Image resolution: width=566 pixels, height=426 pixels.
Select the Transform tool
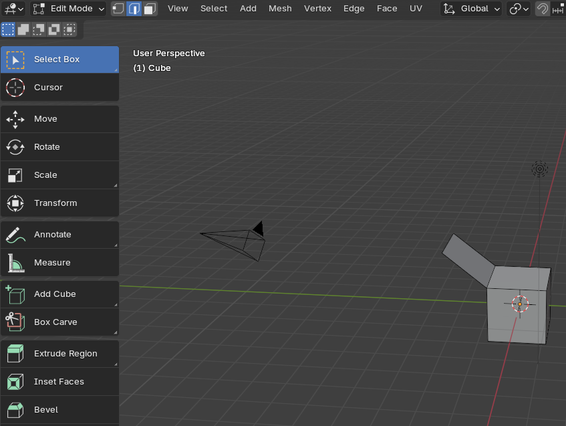pyautogui.click(x=59, y=203)
